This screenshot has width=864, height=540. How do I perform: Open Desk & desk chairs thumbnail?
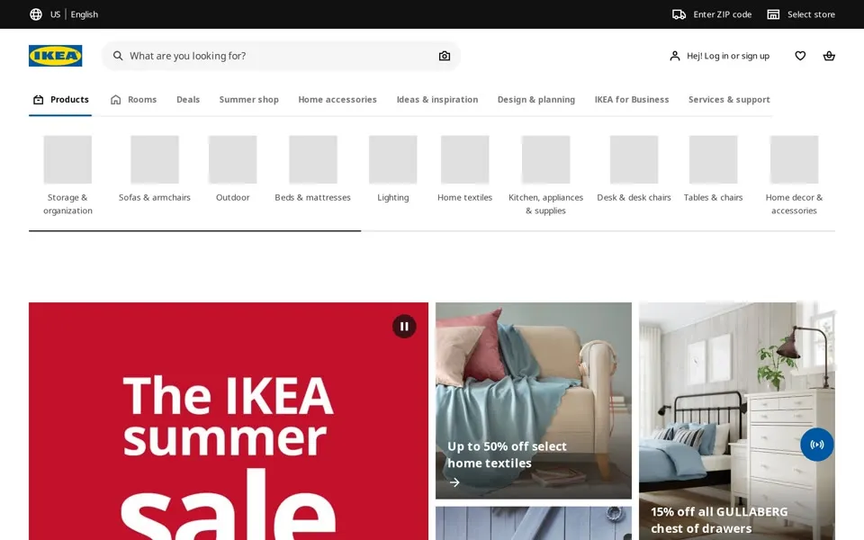point(634,159)
